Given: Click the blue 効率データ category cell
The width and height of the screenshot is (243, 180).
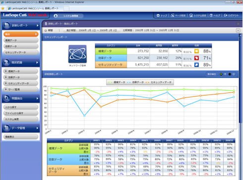Looking at the screenshot, I should coord(111,58).
